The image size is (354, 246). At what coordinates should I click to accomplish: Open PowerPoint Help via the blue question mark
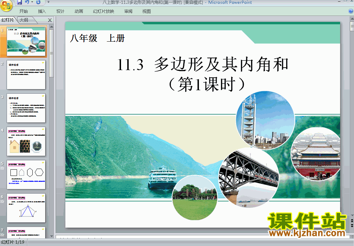point(351,11)
